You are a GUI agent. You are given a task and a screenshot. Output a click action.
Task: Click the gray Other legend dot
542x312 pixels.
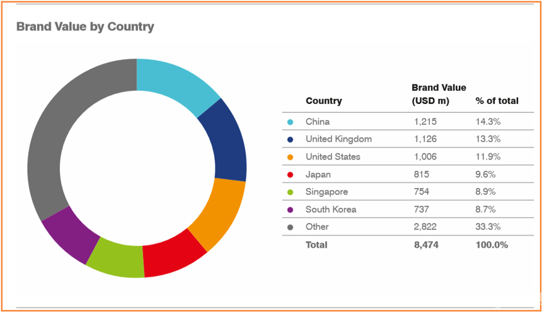pos(290,227)
